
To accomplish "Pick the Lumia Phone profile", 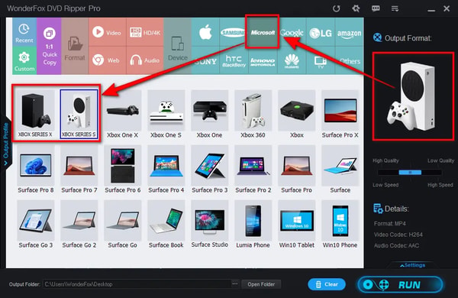I will (x=253, y=225).
